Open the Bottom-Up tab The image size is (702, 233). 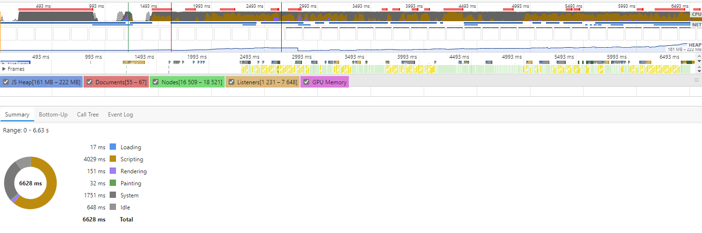[53, 115]
